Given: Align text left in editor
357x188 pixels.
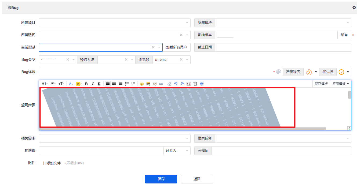Looking at the screenshot, I should (x=107, y=84).
